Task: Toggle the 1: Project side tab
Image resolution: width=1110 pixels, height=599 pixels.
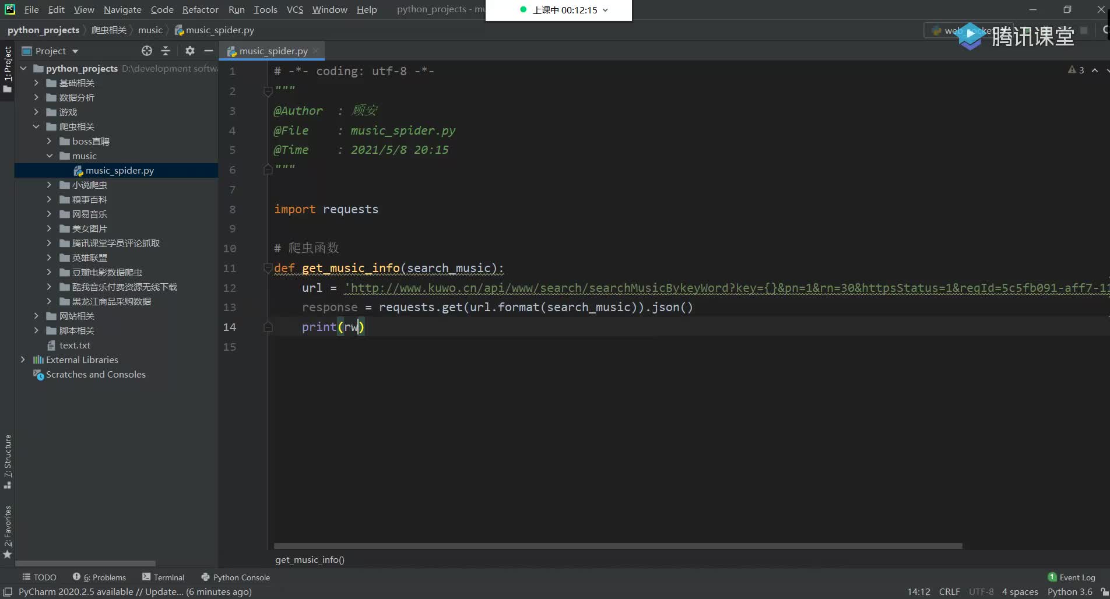Action: [8, 69]
